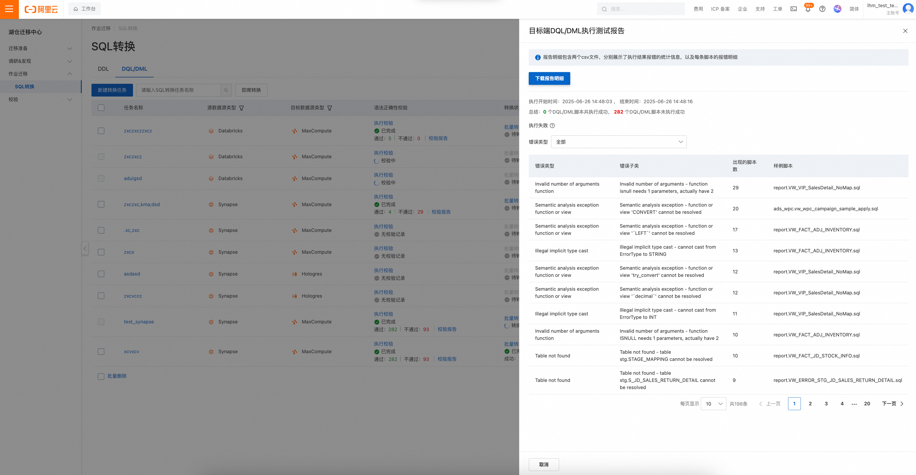Click the Alibaba Cloud logo

[41, 9]
